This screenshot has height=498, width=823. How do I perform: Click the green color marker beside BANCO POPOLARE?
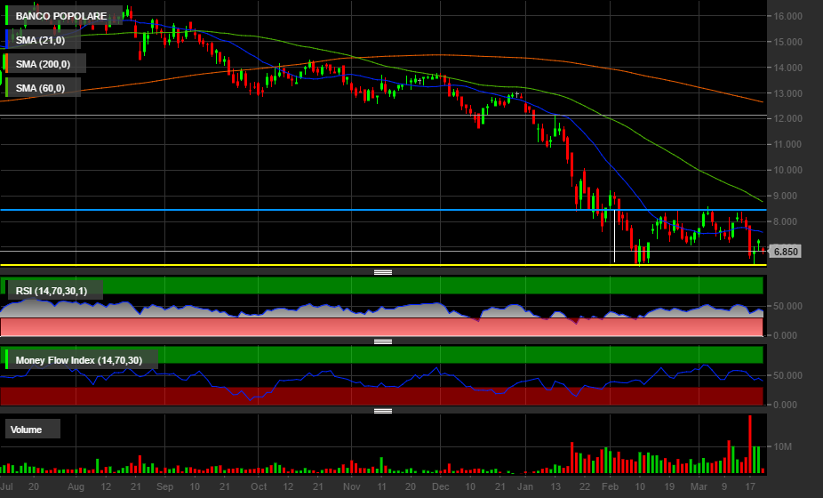[7, 16]
